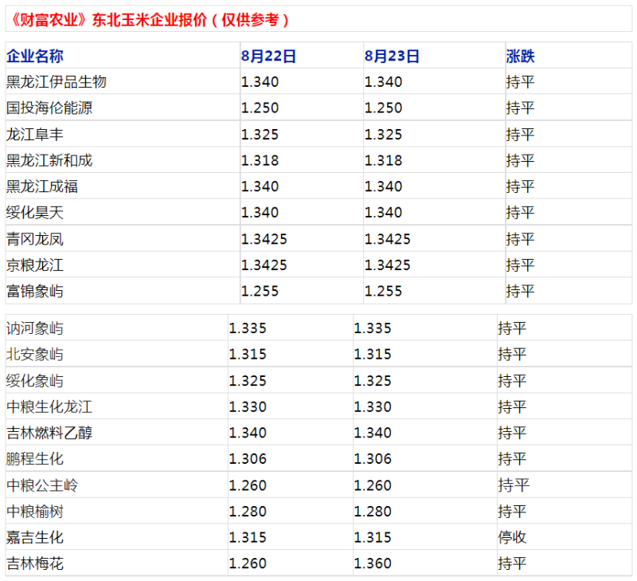637x581 pixels.
Task: Select 绥化象屿 8月23日 price 1.325
Action: (373, 380)
